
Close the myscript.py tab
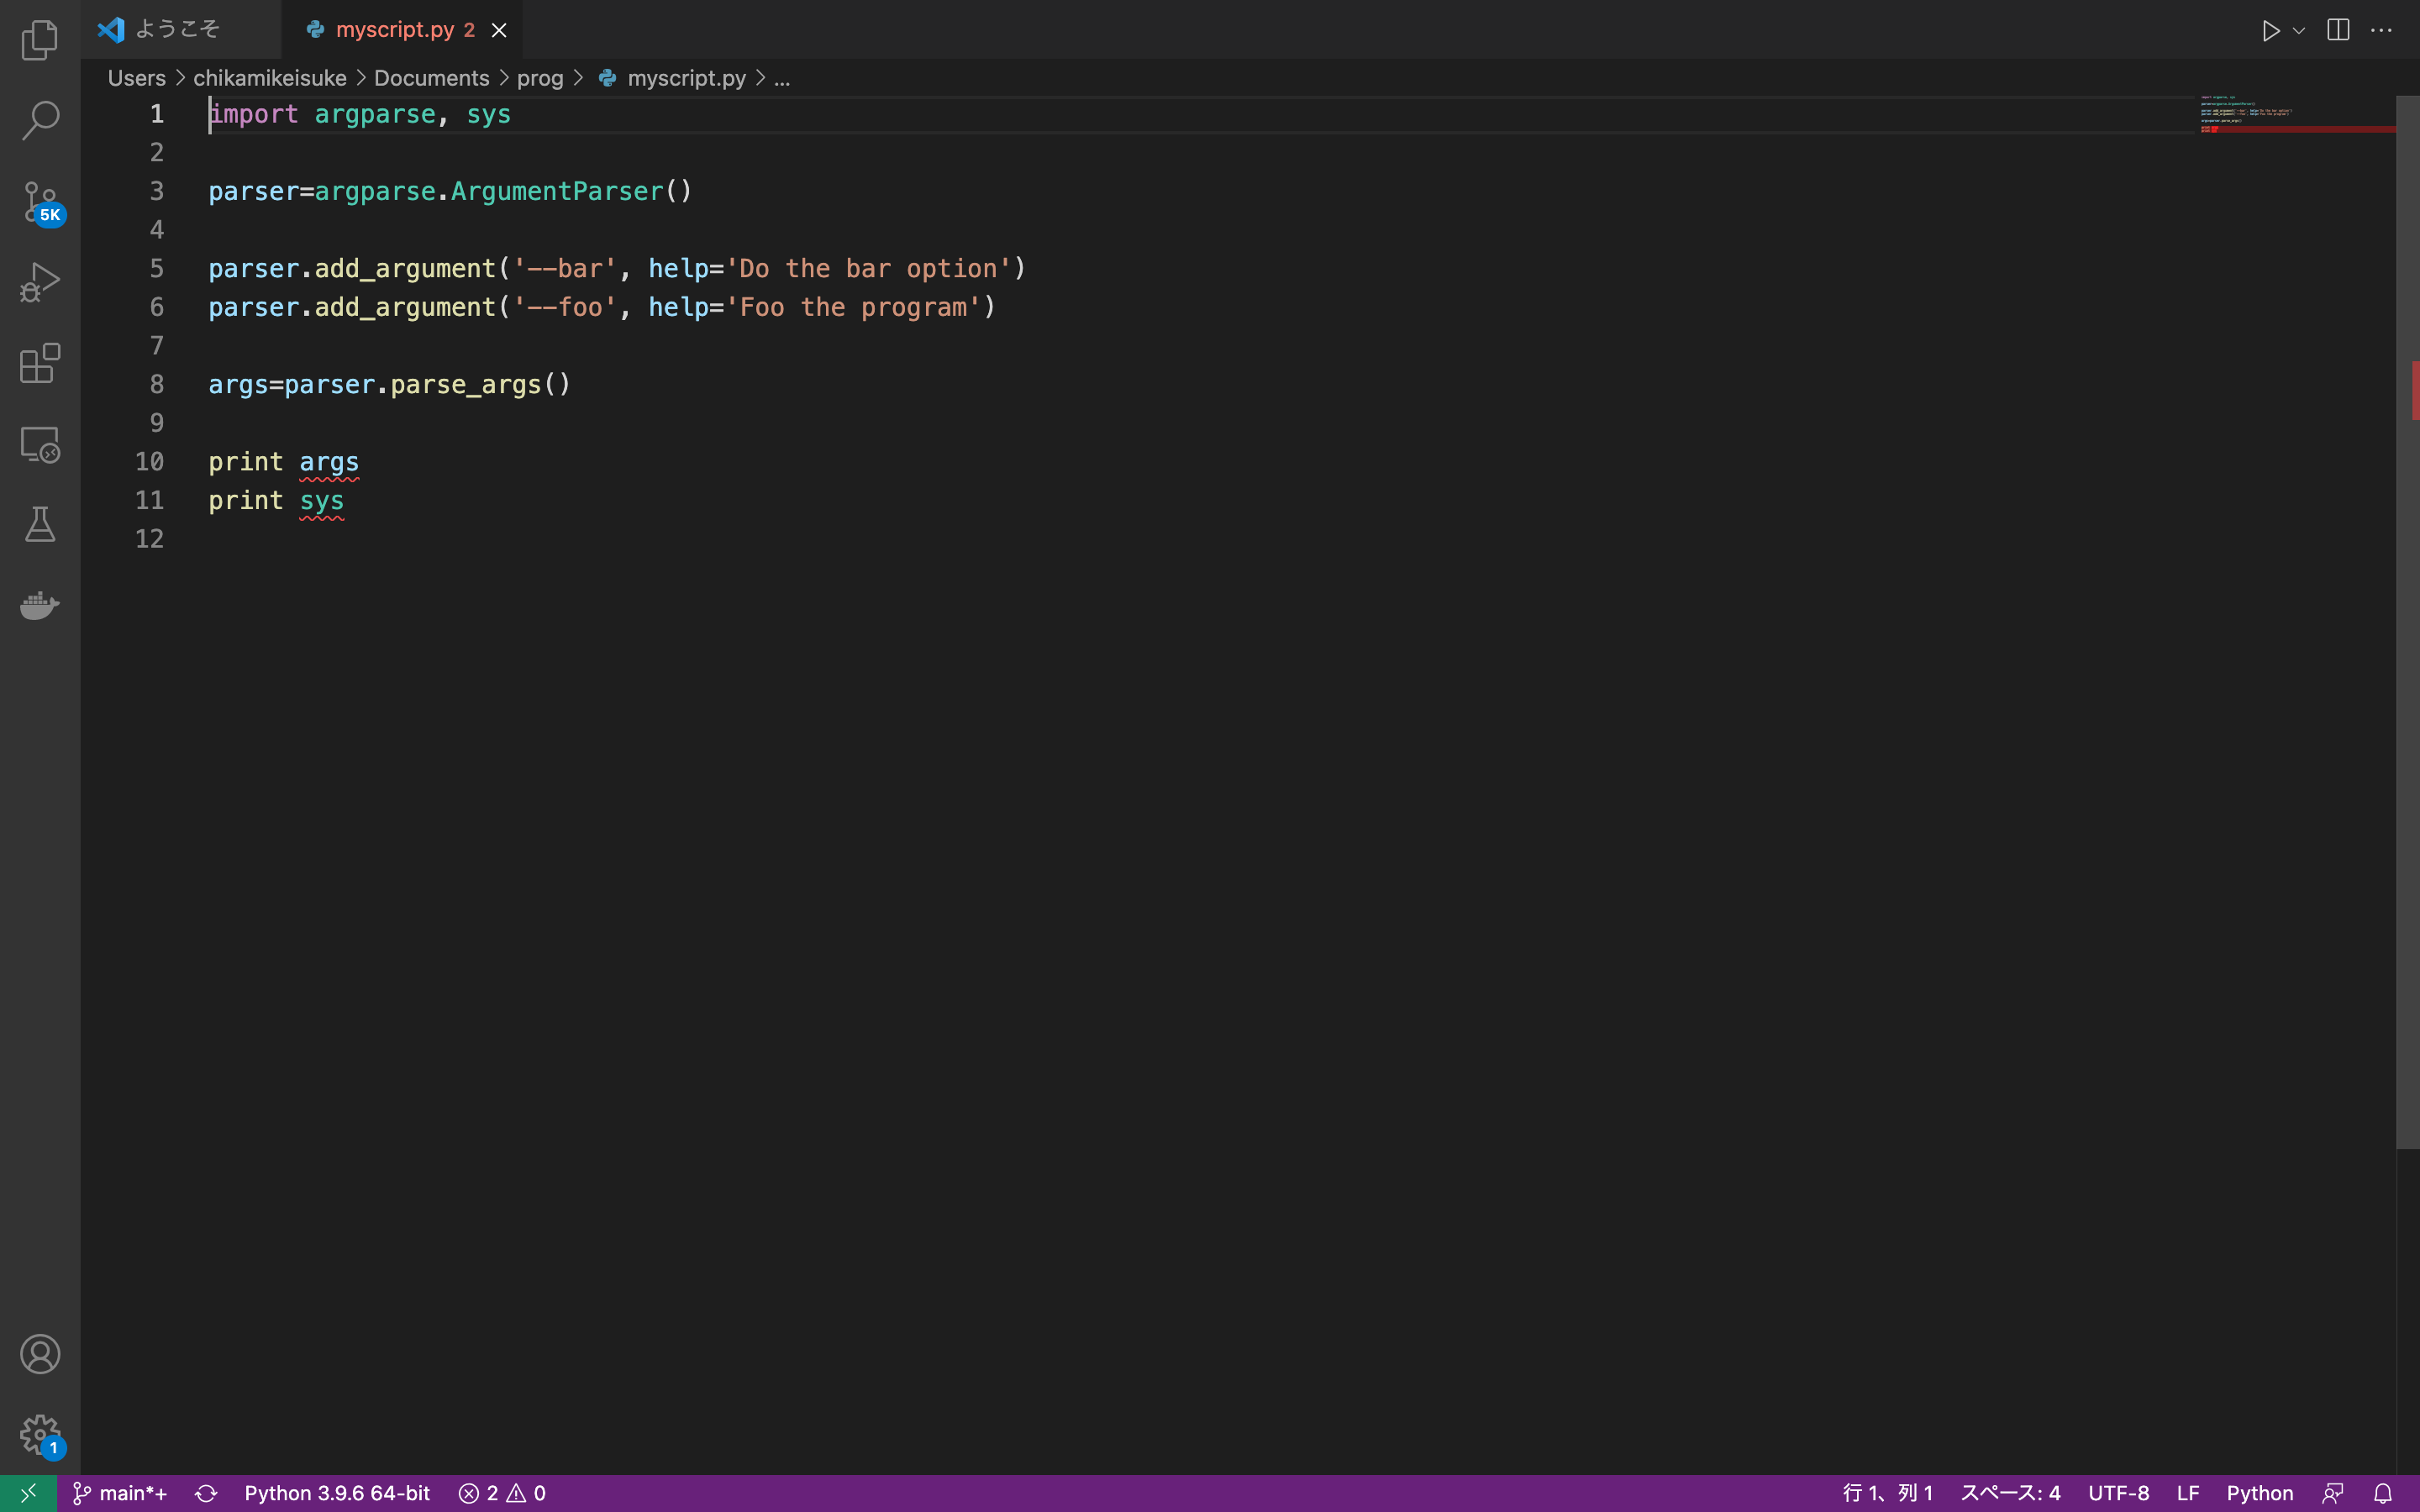pos(499,30)
